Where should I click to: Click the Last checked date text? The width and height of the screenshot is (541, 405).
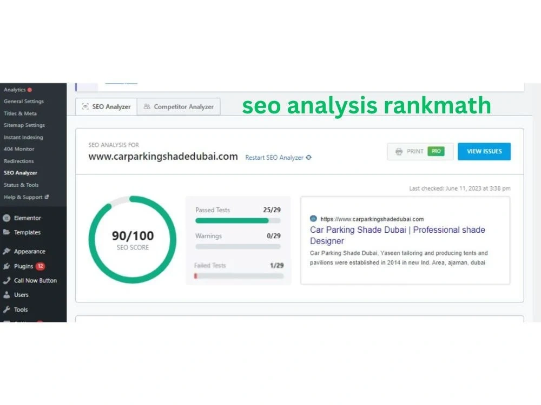pyautogui.click(x=459, y=188)
